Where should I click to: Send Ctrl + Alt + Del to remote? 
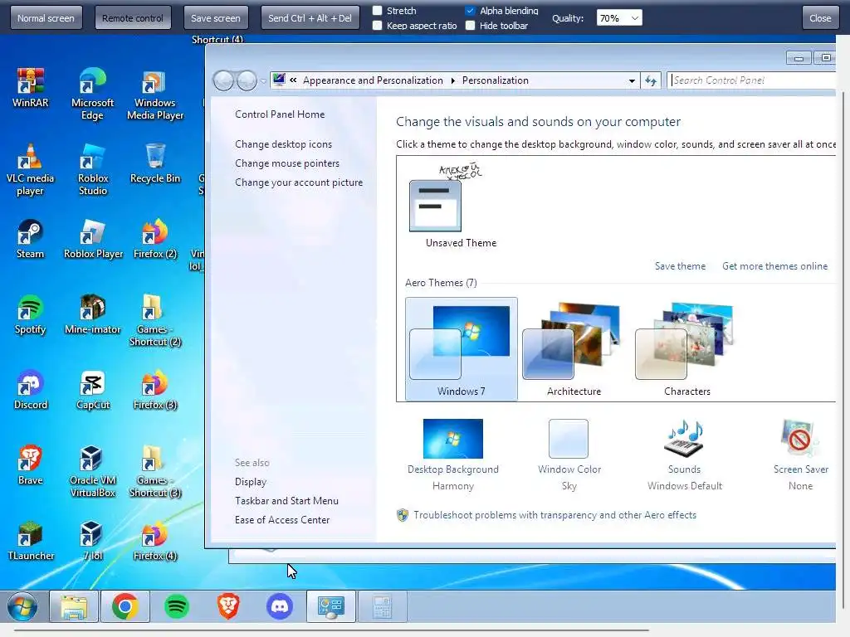(310, 18)
